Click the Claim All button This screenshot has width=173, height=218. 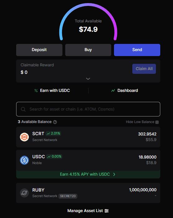(144, 69)
